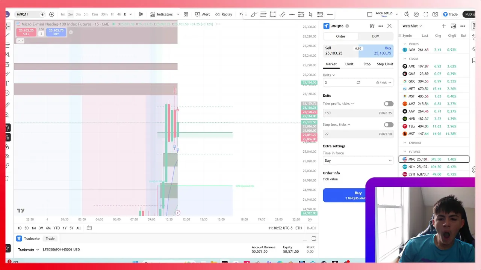Click the blue Buy 3 MNQH6 button
Viewport: 481px width, 270px height.
pyautogui.click(x=358, y=195)
